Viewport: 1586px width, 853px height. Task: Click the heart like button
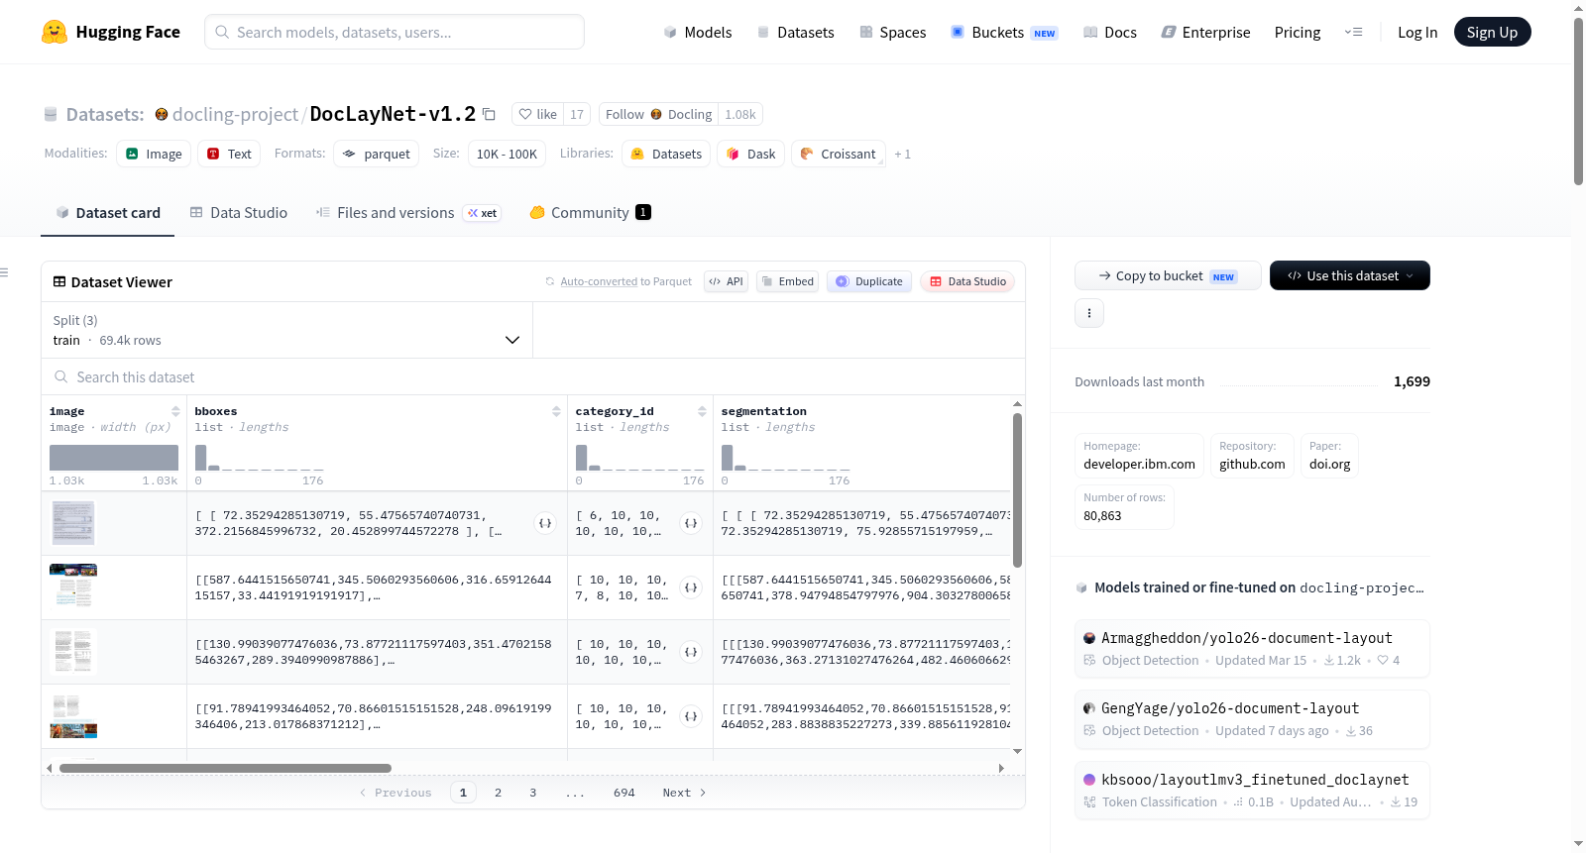(x=538, y=114)
